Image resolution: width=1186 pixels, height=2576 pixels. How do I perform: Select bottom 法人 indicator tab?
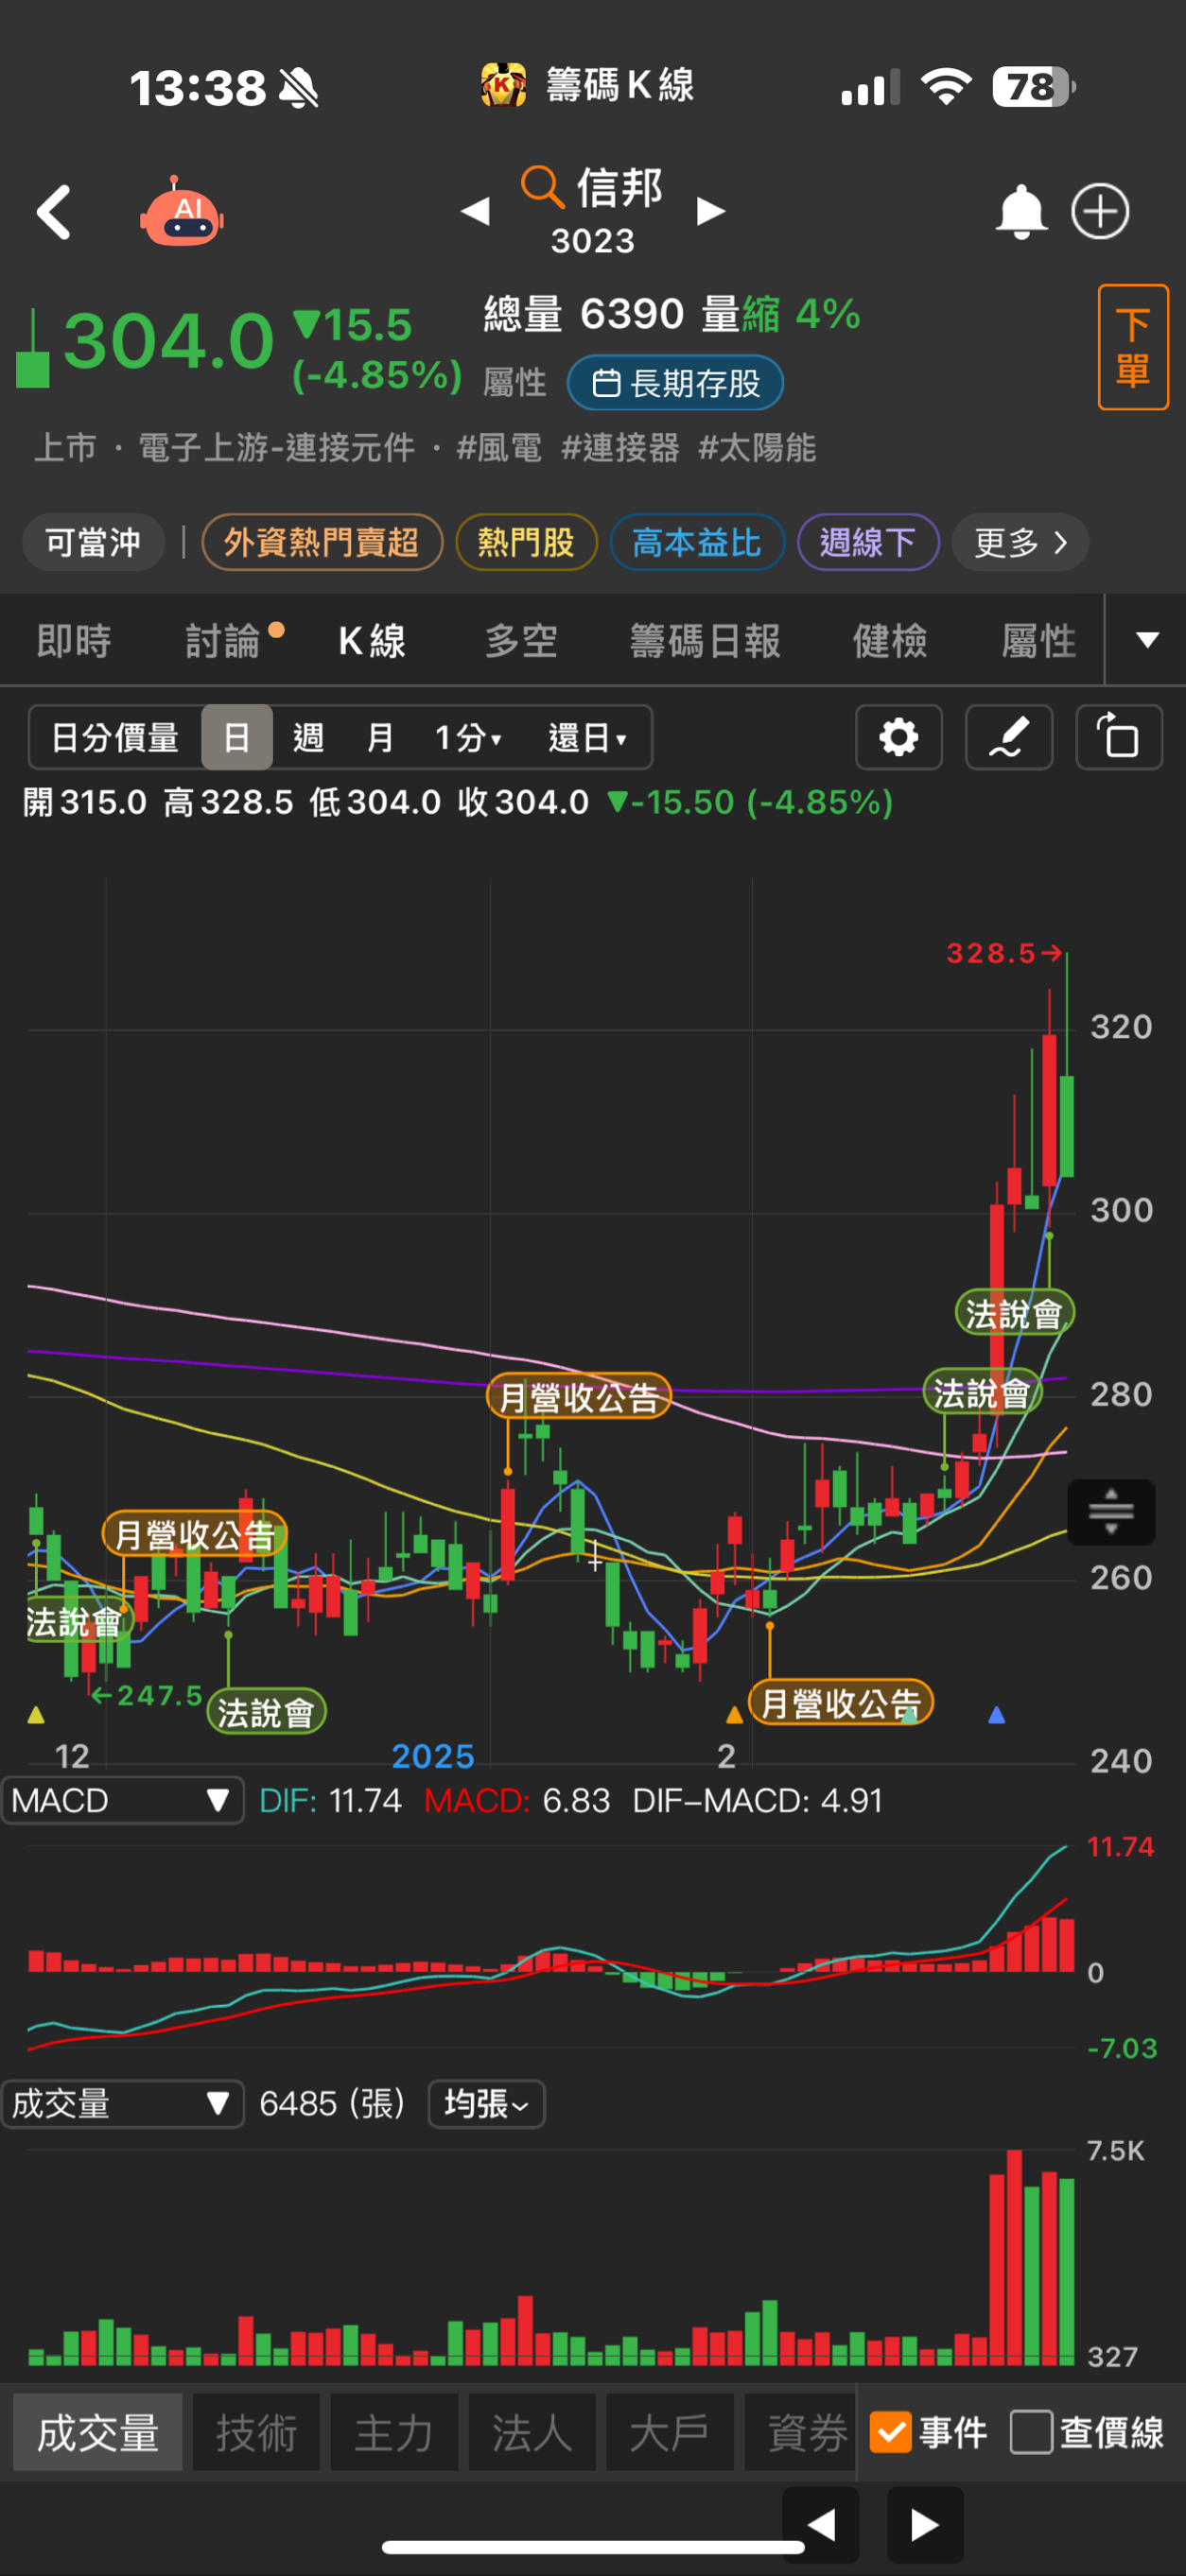tap(532, 2432)
